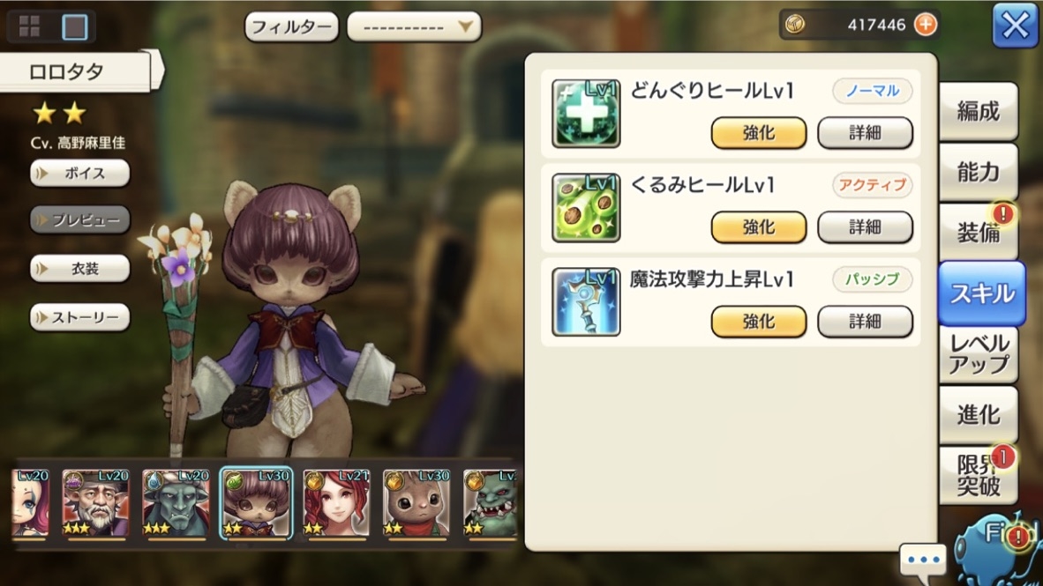1043x586 pixels.
Task: Switch to grid view icon
Action: [x=29, y=26]
